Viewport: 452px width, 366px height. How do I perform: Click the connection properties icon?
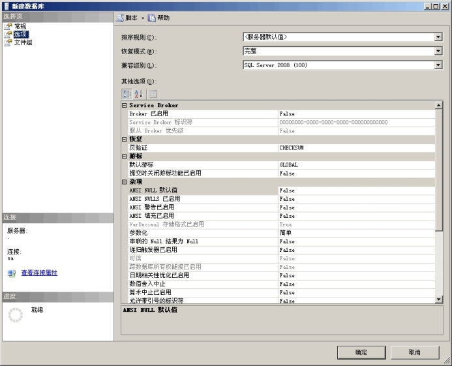pyautogui.click(x=12, y=273)
